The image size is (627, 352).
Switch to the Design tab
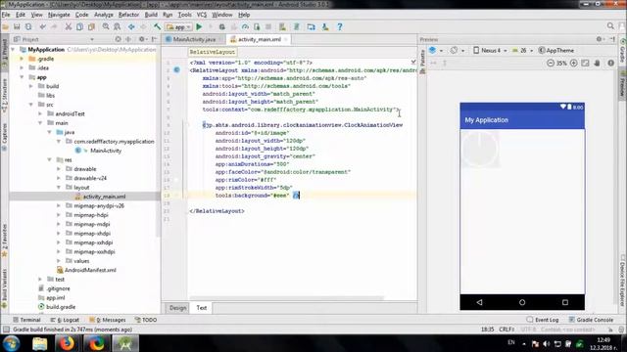pyautogui.click(x=177, y=308)
